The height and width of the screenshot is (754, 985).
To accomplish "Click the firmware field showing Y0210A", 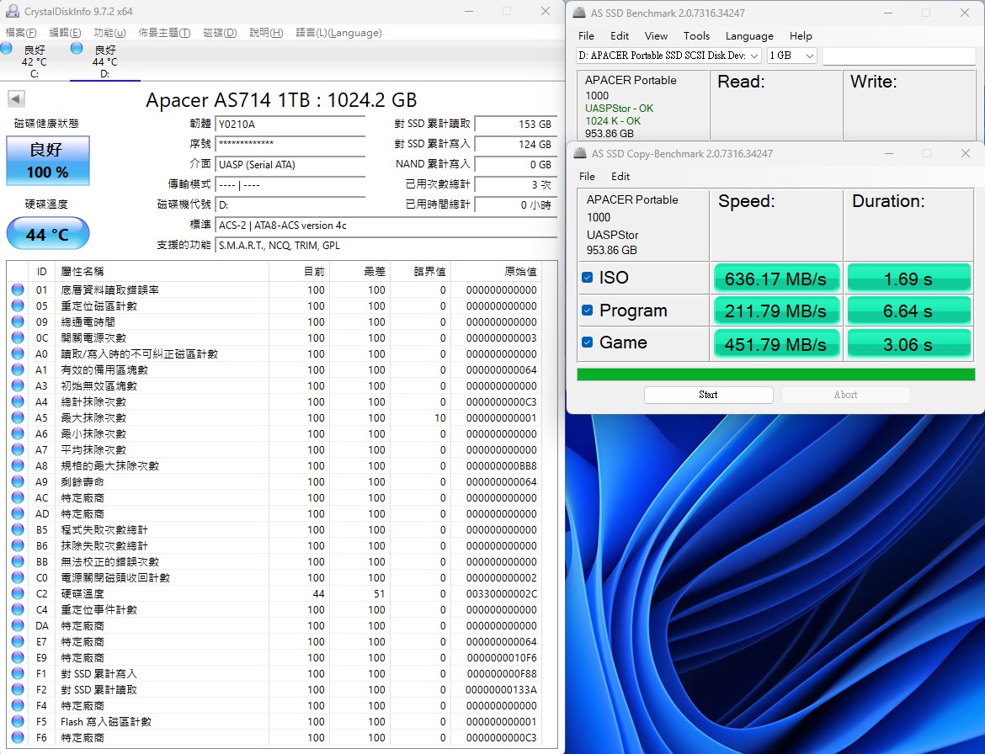I will (x=290, y=125).
